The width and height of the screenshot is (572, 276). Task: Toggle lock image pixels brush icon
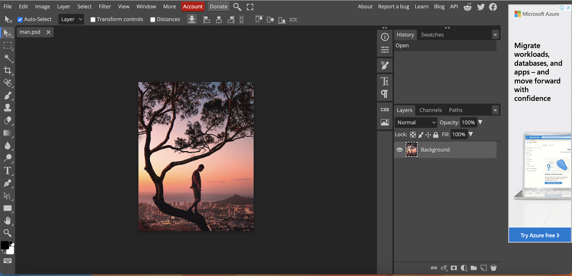coord(421,135)
